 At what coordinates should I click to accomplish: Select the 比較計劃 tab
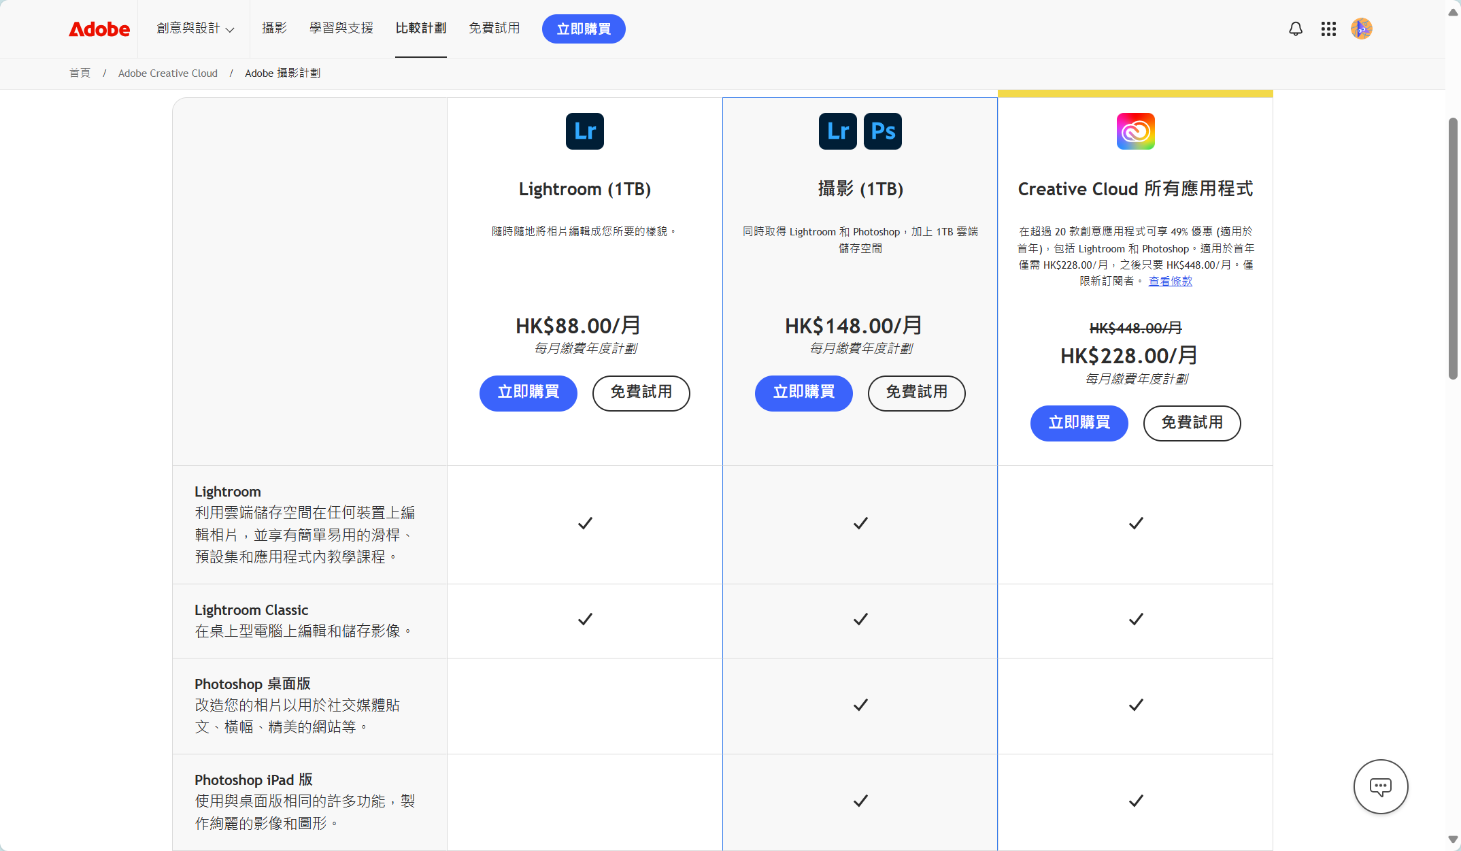(x=420, y=29)
